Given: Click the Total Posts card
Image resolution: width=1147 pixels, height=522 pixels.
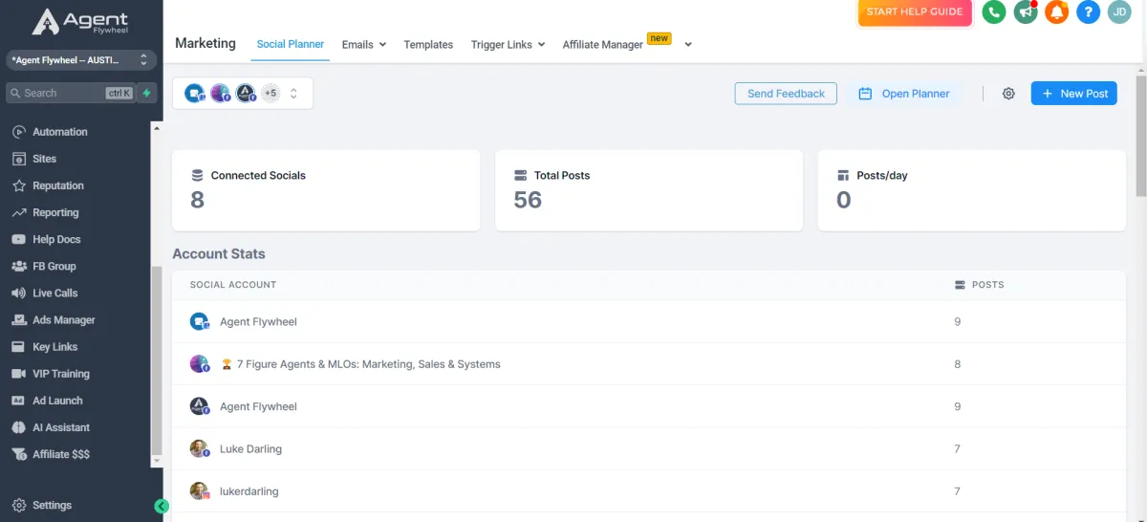Looking at the screenshot, I should pyautogui.click(x=649, y=189).
